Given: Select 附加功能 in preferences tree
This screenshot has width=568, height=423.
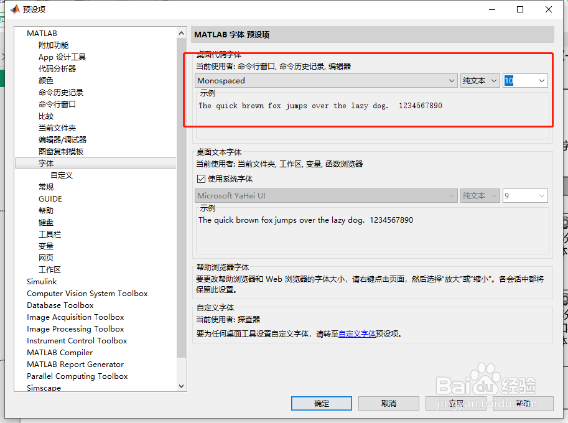Looking at the screenshot, I should click(x=54, y=45).
